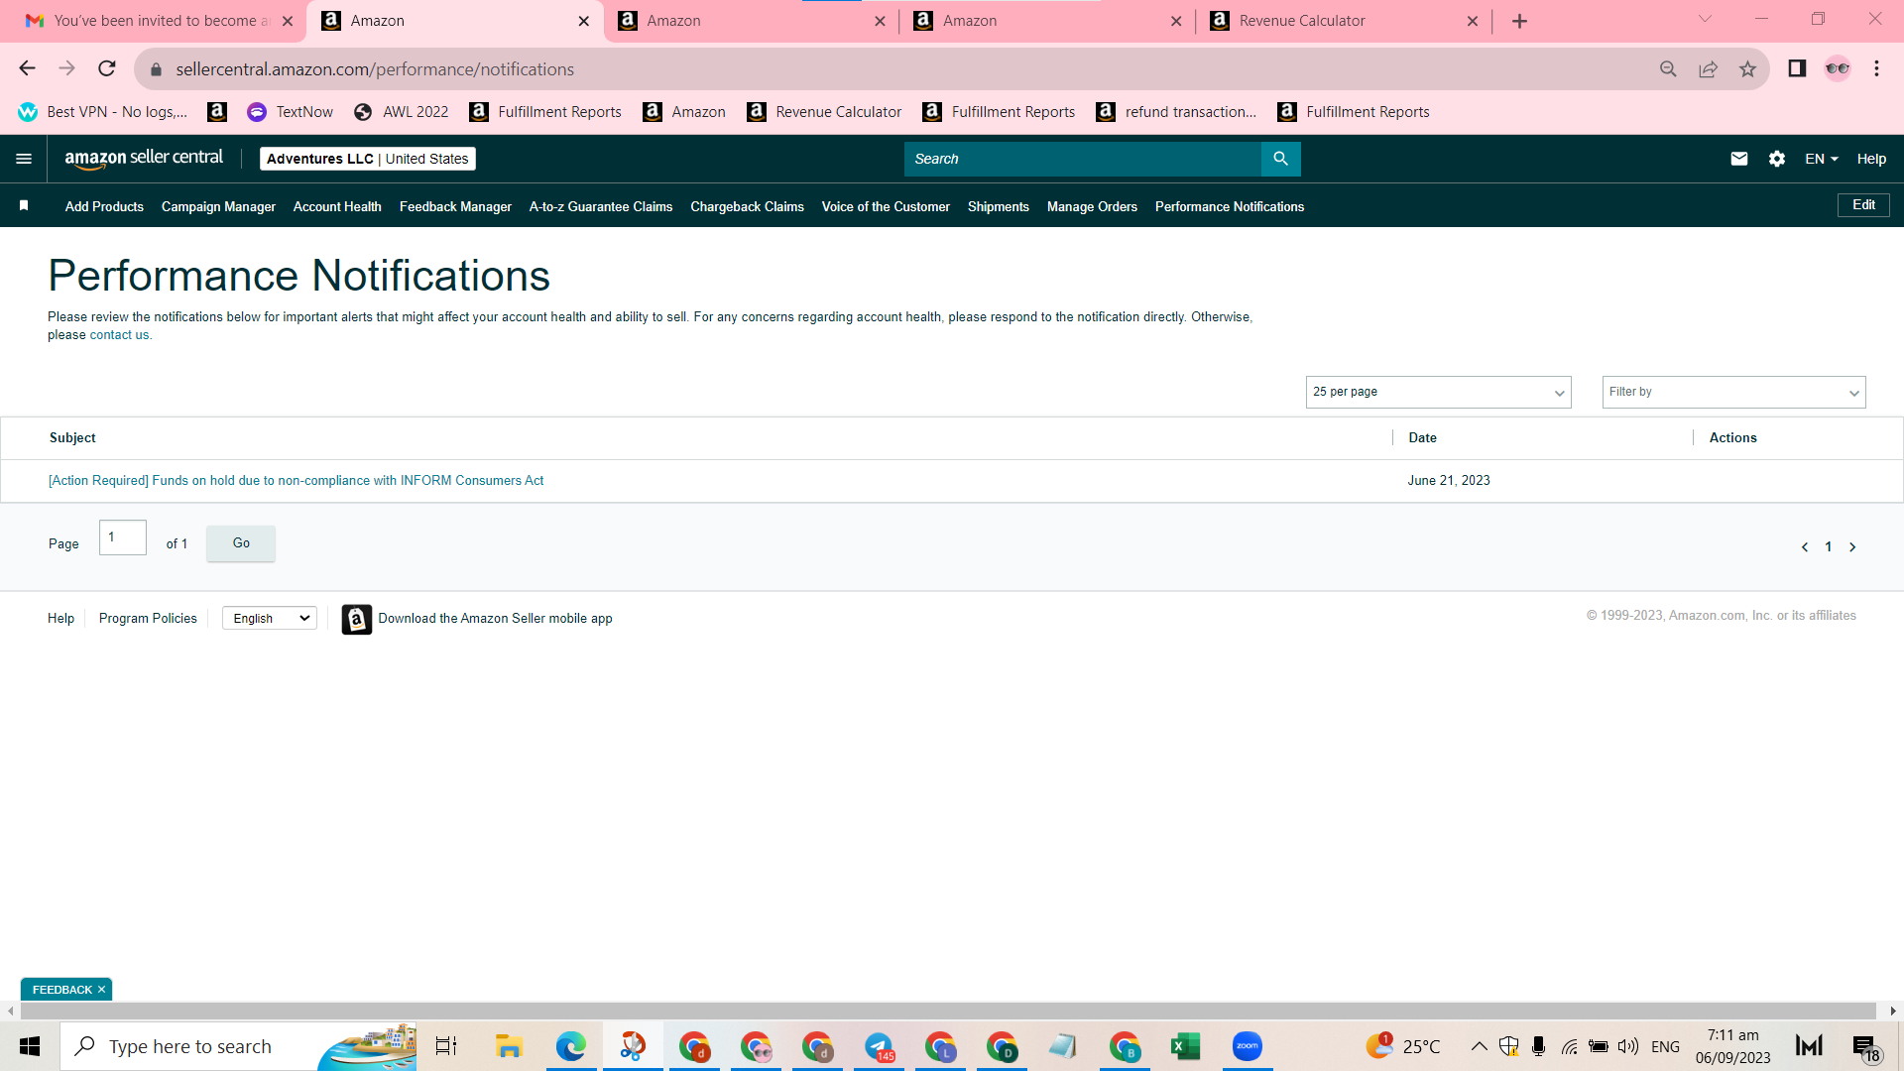
Task: Open the Chrome profile avatar
Action: pos(1837,68)
